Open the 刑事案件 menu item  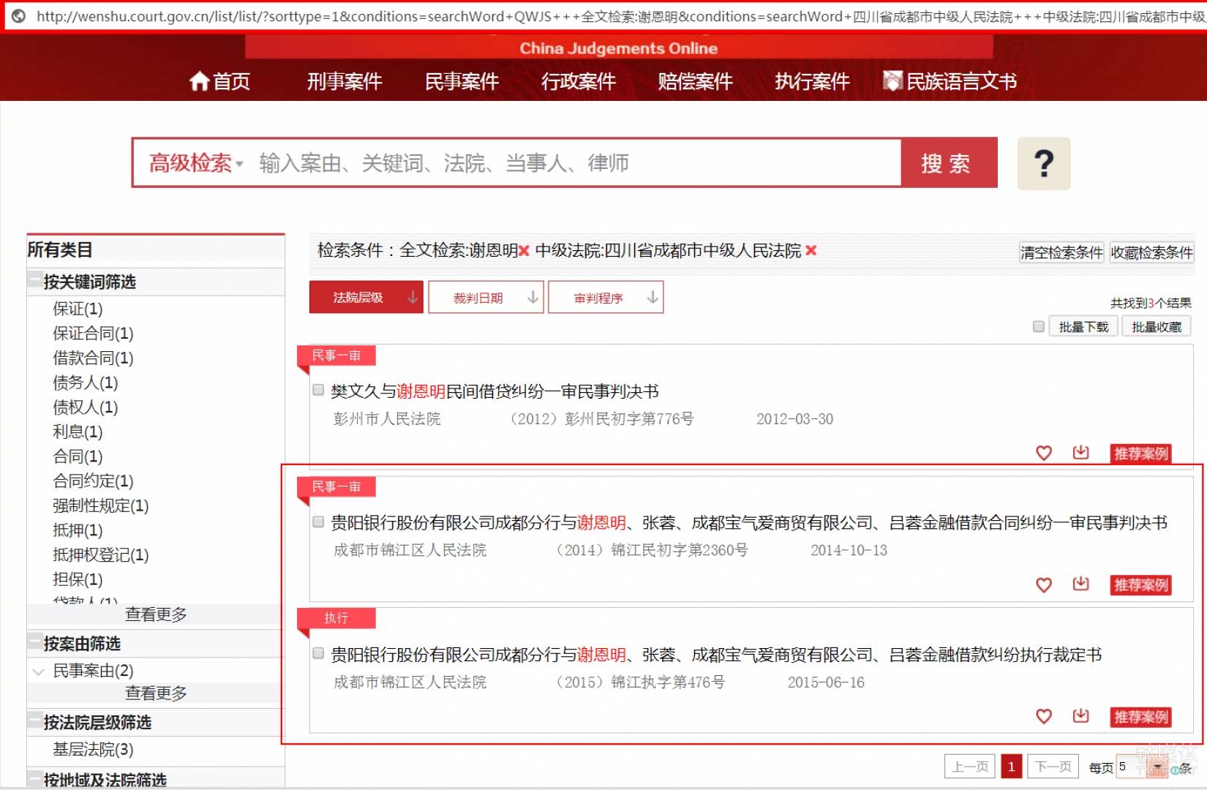click(x=345, y=81)
